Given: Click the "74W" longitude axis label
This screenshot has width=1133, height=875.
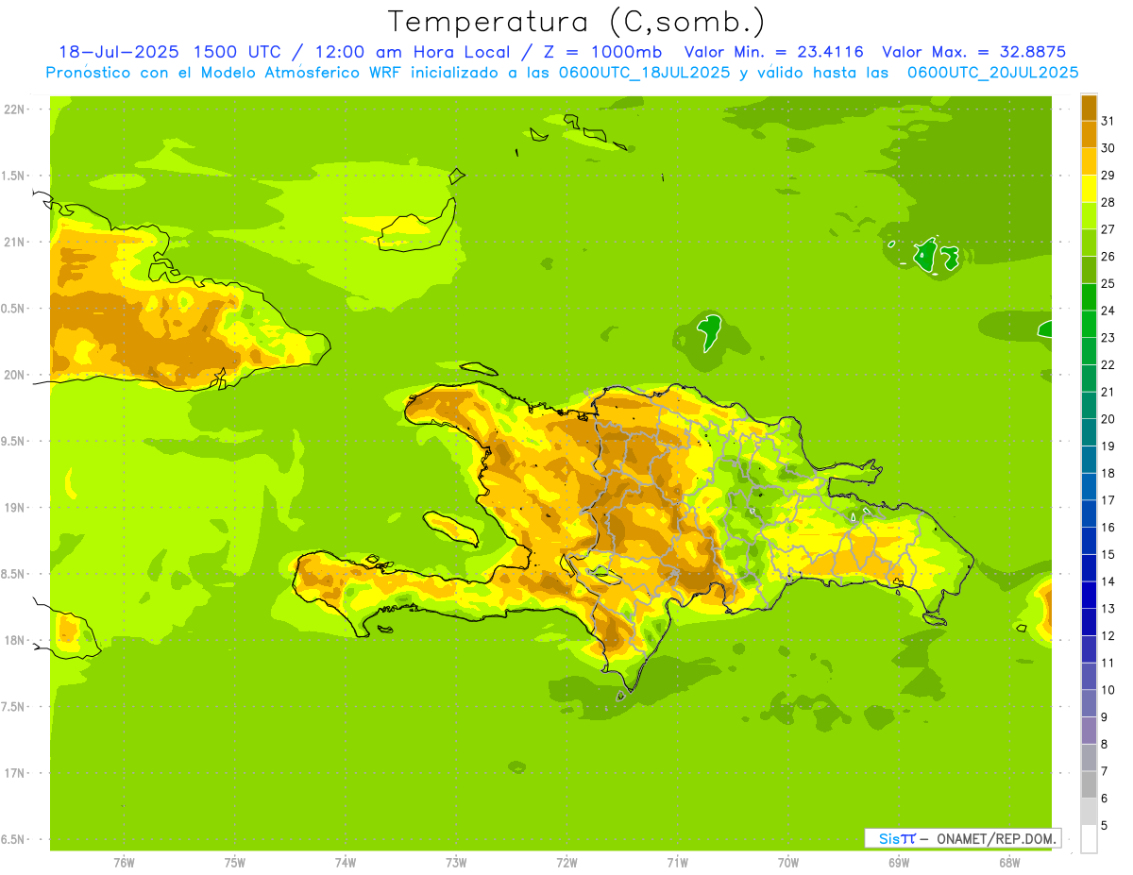Looking at the screenshot, I should point(346,863).
